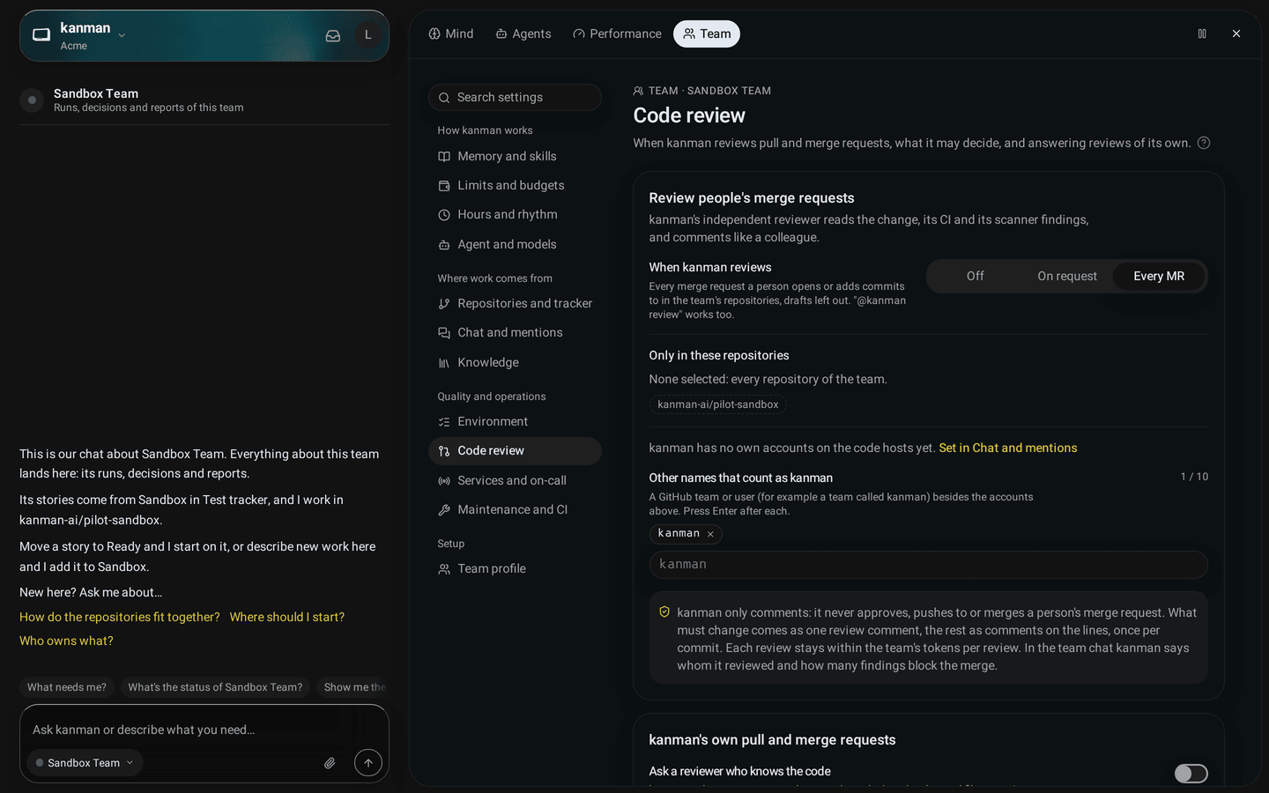The width and height of the screenshot is (1269, 793).
Task: Open Services and on-call
Action: tap(515, 480)
